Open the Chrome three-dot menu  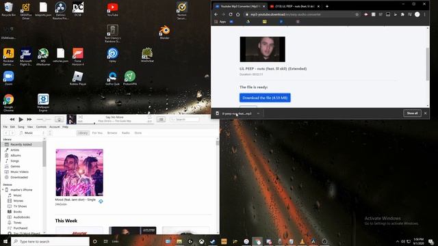click(x=424, y=14)
